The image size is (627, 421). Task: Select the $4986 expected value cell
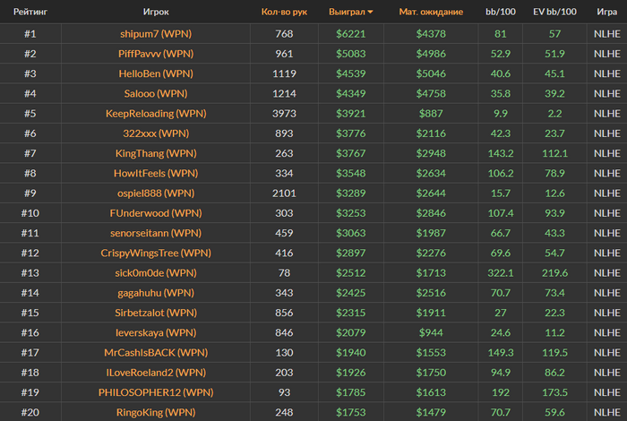[431, 54]
